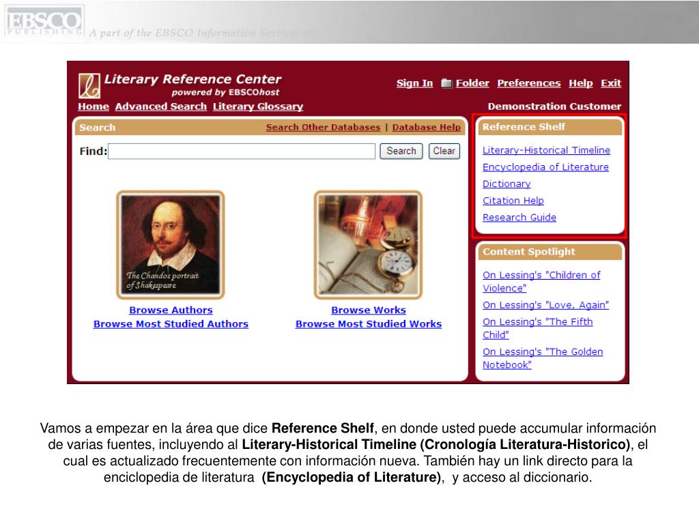Open the Literary Glossary
The height and width of the screenshot is (524, 699).
257,106
